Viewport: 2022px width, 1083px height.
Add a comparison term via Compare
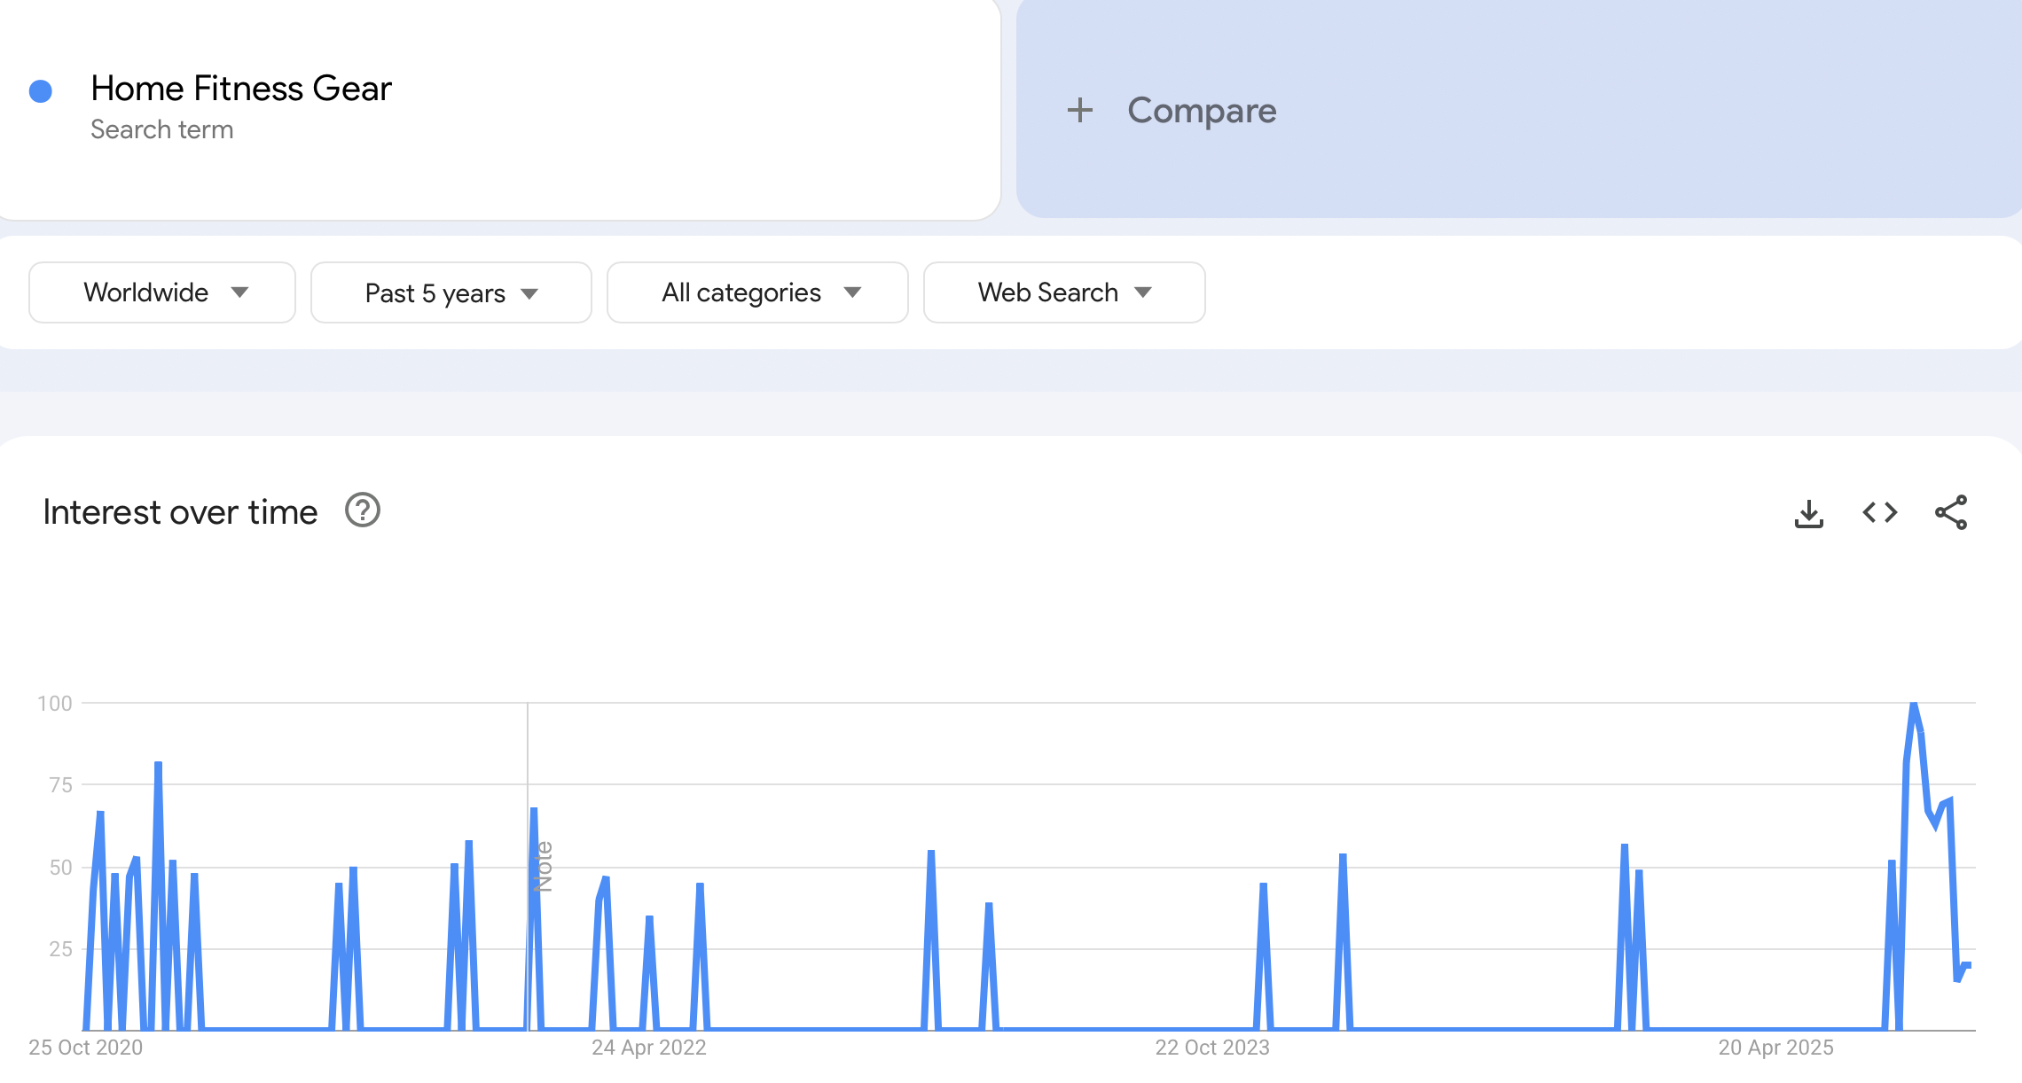(1201, 111)
